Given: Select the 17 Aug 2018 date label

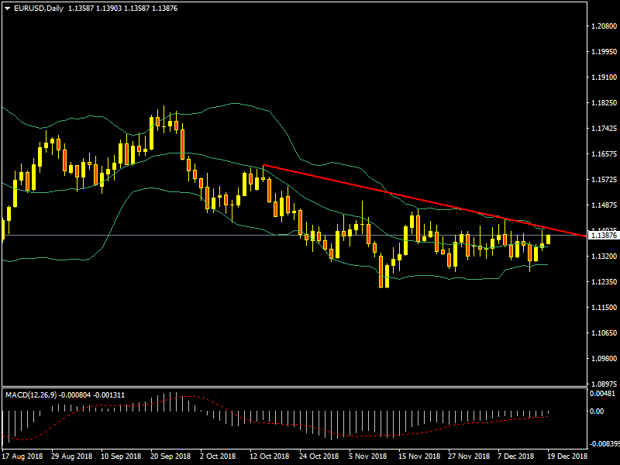Looking at the screenshot, I should click(23, 457).
